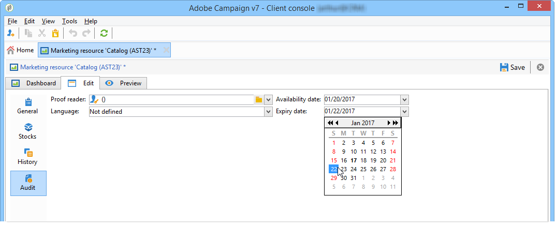Save the marketing resource
This screenshot has height=226, width=556.
point(512,67)
